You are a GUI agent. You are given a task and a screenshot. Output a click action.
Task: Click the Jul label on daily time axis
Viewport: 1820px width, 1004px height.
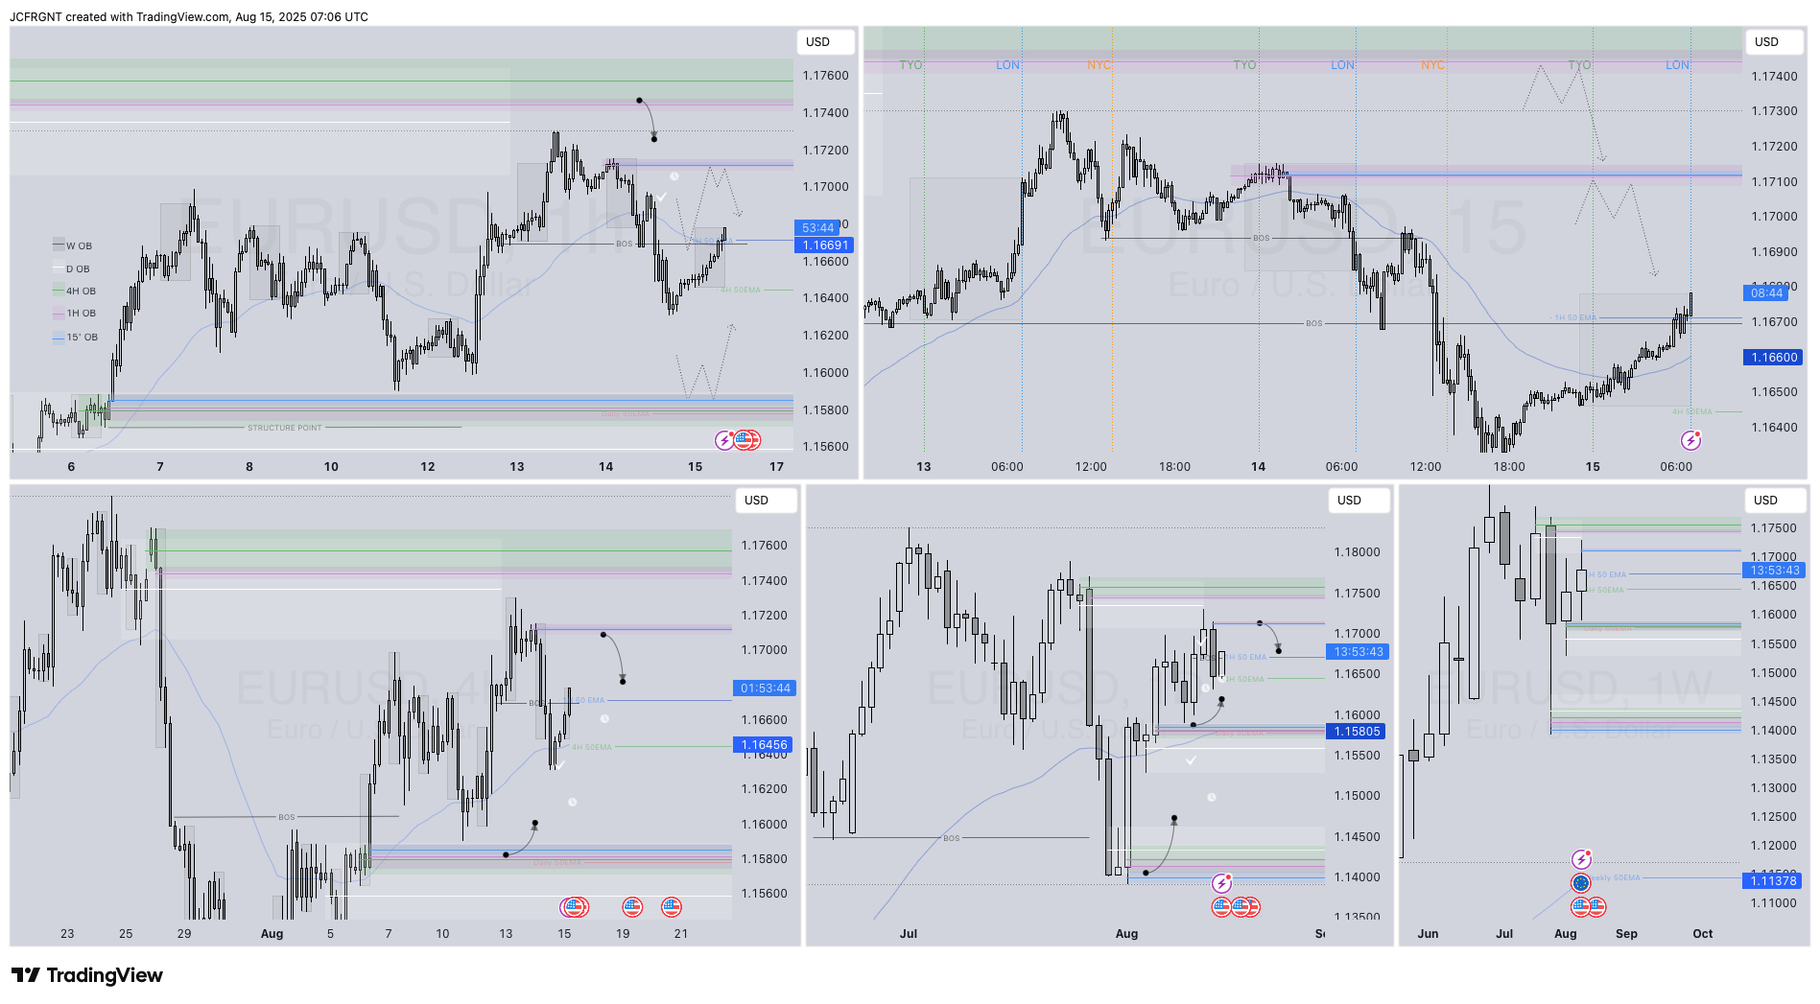(x=909, y=934)
